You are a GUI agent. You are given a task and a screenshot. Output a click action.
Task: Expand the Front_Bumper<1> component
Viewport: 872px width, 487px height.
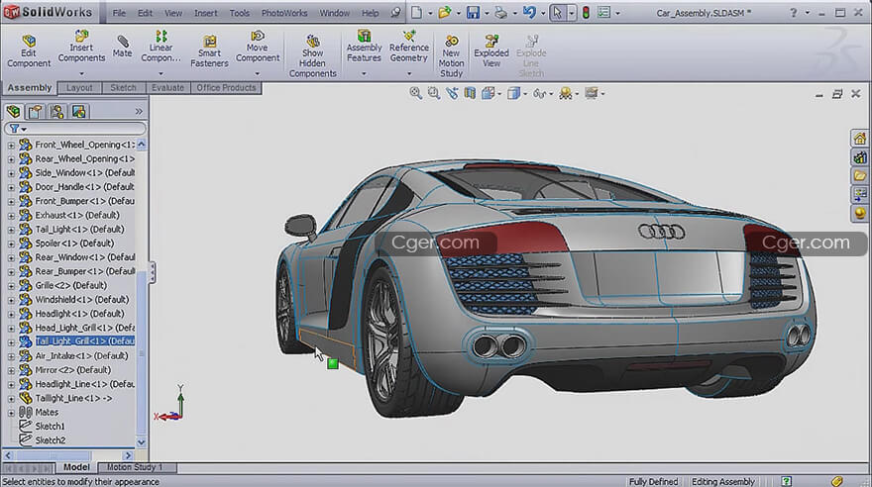point(11,201)
